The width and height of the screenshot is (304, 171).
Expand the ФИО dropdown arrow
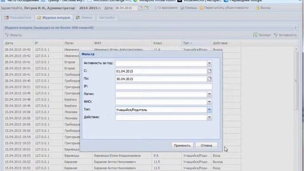click(x=209, y=102)
